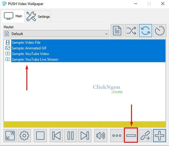Click the yellow bar below the playlist
169x146 pixels.
[85, 124]
